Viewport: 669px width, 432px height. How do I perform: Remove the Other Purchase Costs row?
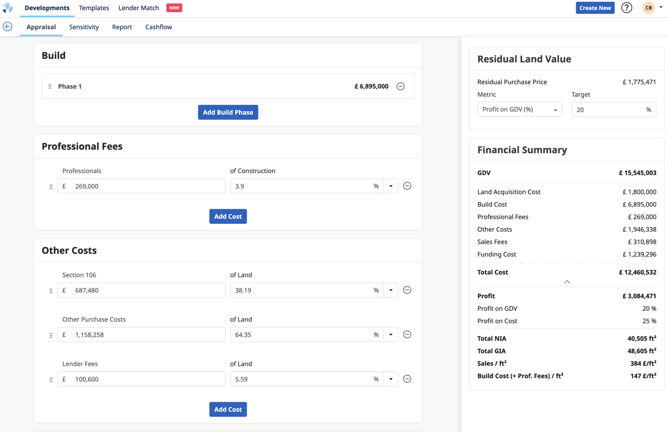pyautogui.click(x=407, y=334)
